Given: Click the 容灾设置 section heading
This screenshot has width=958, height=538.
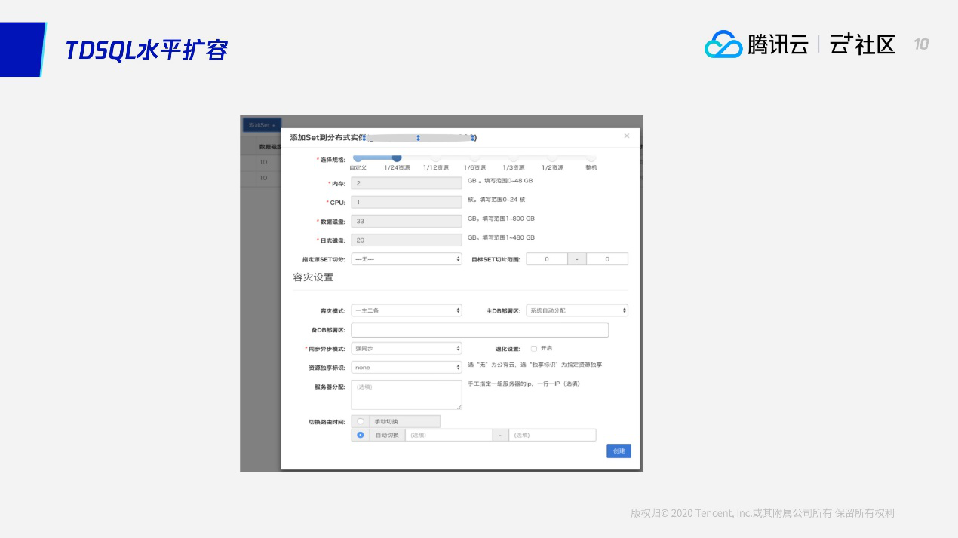Looking at the screenshot, I should click(313, 277).
